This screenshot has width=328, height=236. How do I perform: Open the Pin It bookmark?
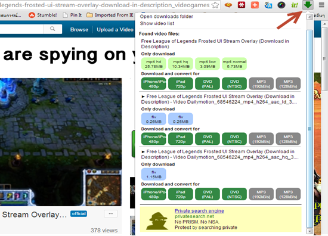pyautogui.click(x=72, y=15)
